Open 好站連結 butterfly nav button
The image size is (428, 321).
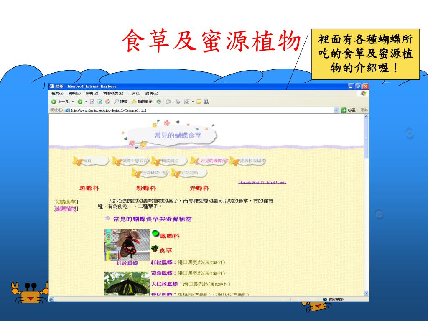coord(189,173)
